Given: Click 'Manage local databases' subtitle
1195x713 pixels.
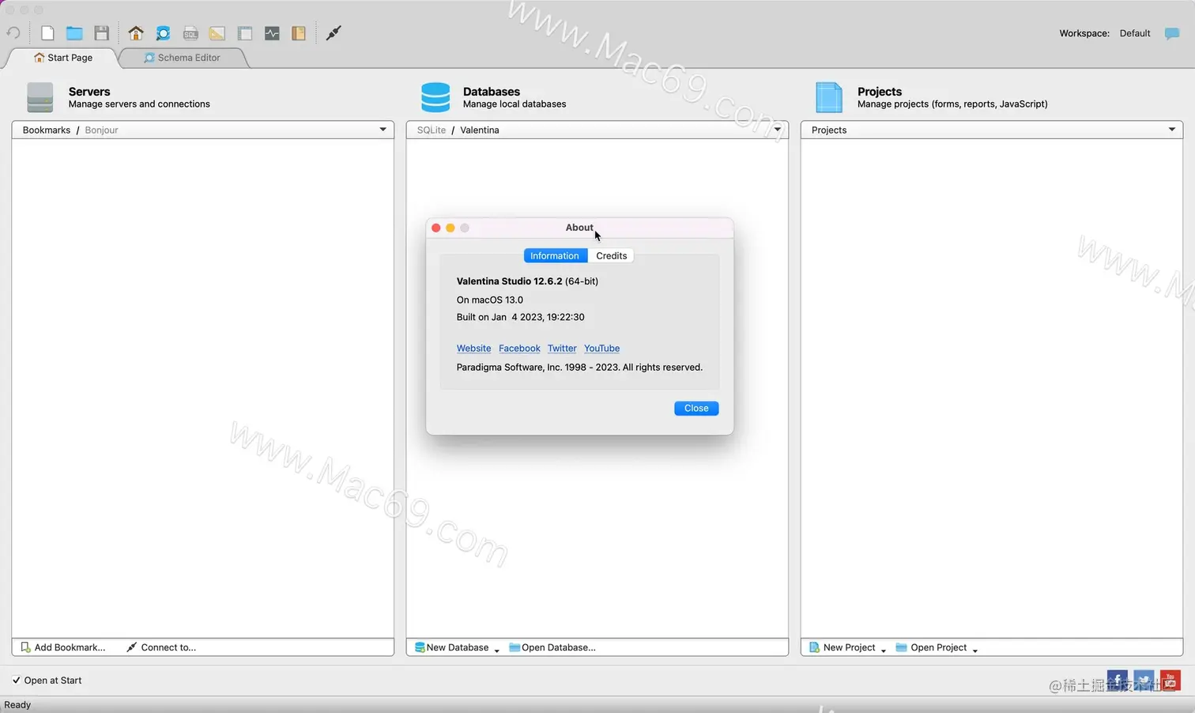Looking at the screenshot, I should 515,104.
